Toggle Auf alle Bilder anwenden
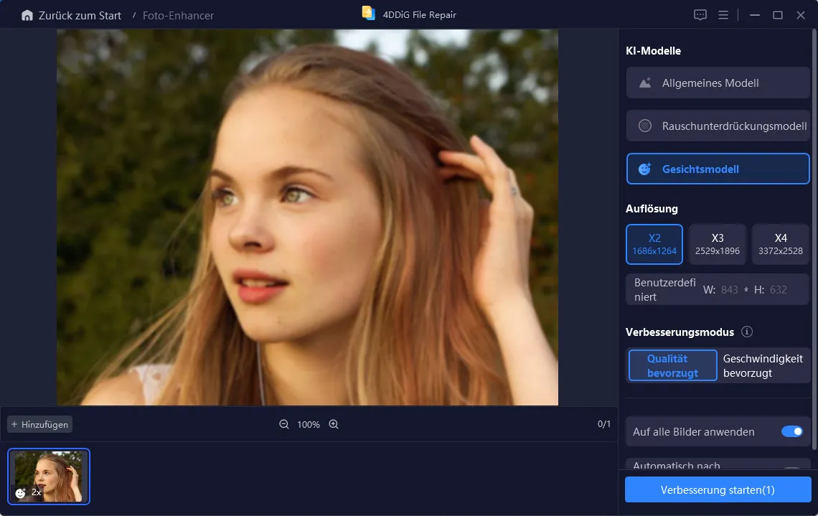Viewport: 818px width, 516px height. coord(792,431)
